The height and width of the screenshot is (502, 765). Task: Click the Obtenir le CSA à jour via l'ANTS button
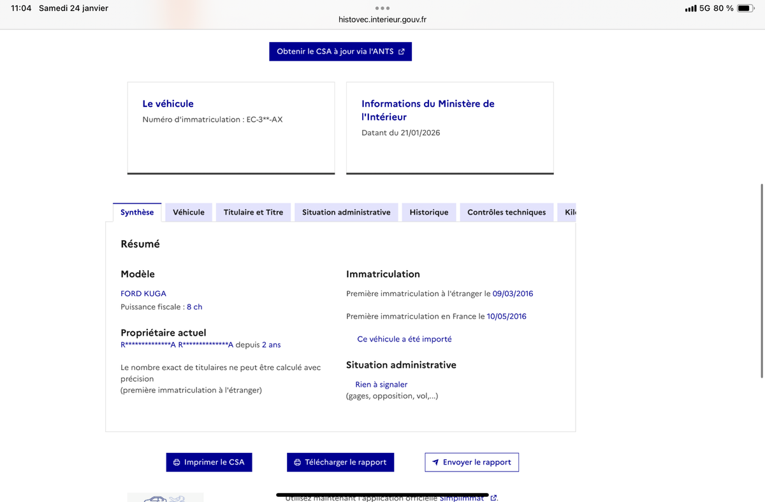point(340,52)
